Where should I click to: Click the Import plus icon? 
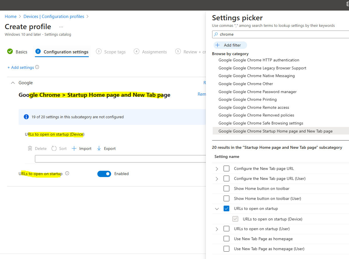coord(74,148)
